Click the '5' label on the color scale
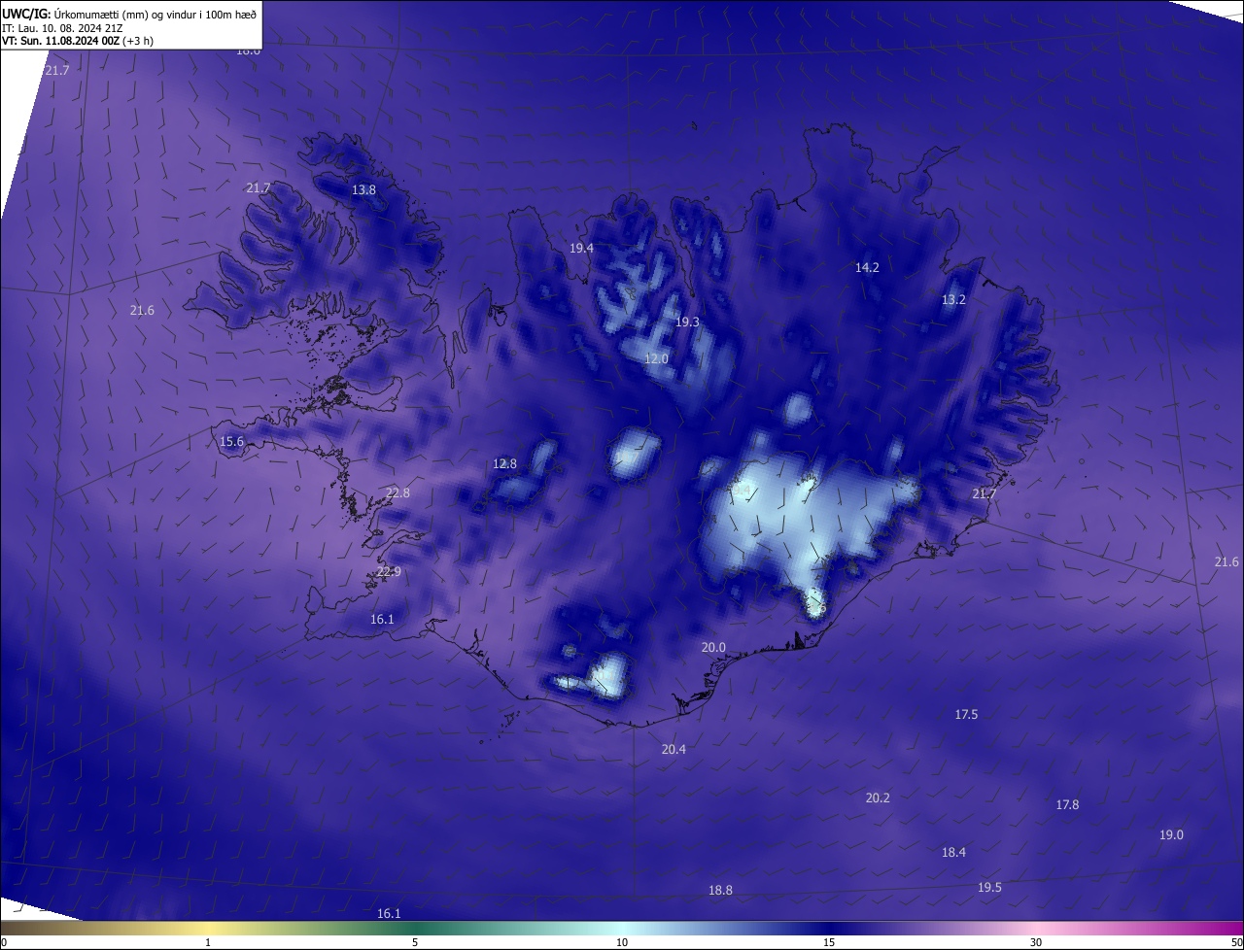The image size is (1244, 950). (x=415, y=942)
